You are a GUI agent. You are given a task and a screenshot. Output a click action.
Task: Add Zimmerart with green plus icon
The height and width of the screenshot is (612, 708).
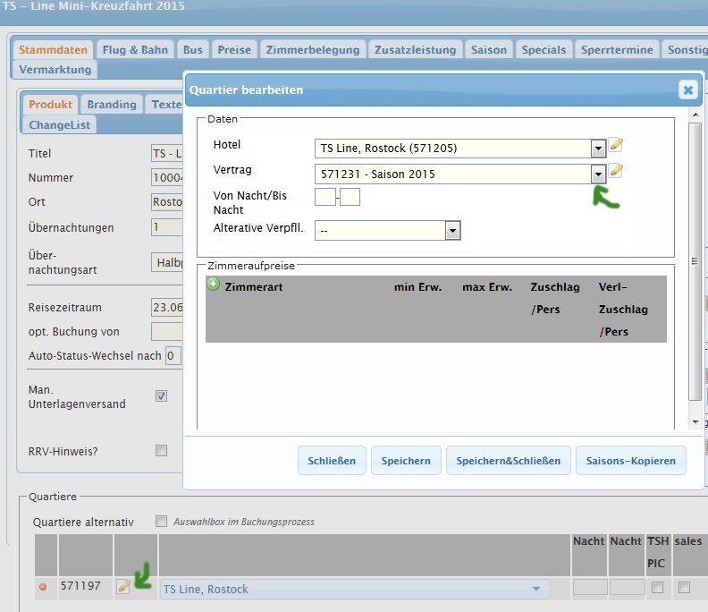tap(213, 285)
